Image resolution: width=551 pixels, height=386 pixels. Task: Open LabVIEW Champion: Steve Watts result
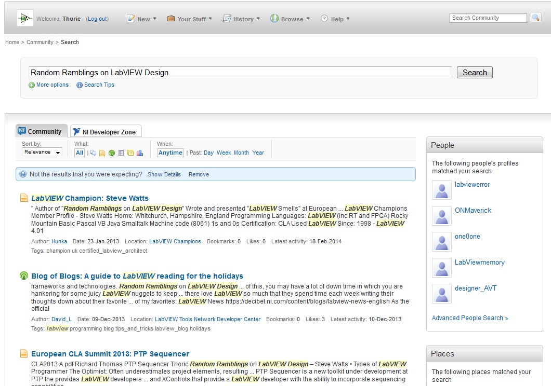coord(90,198)
